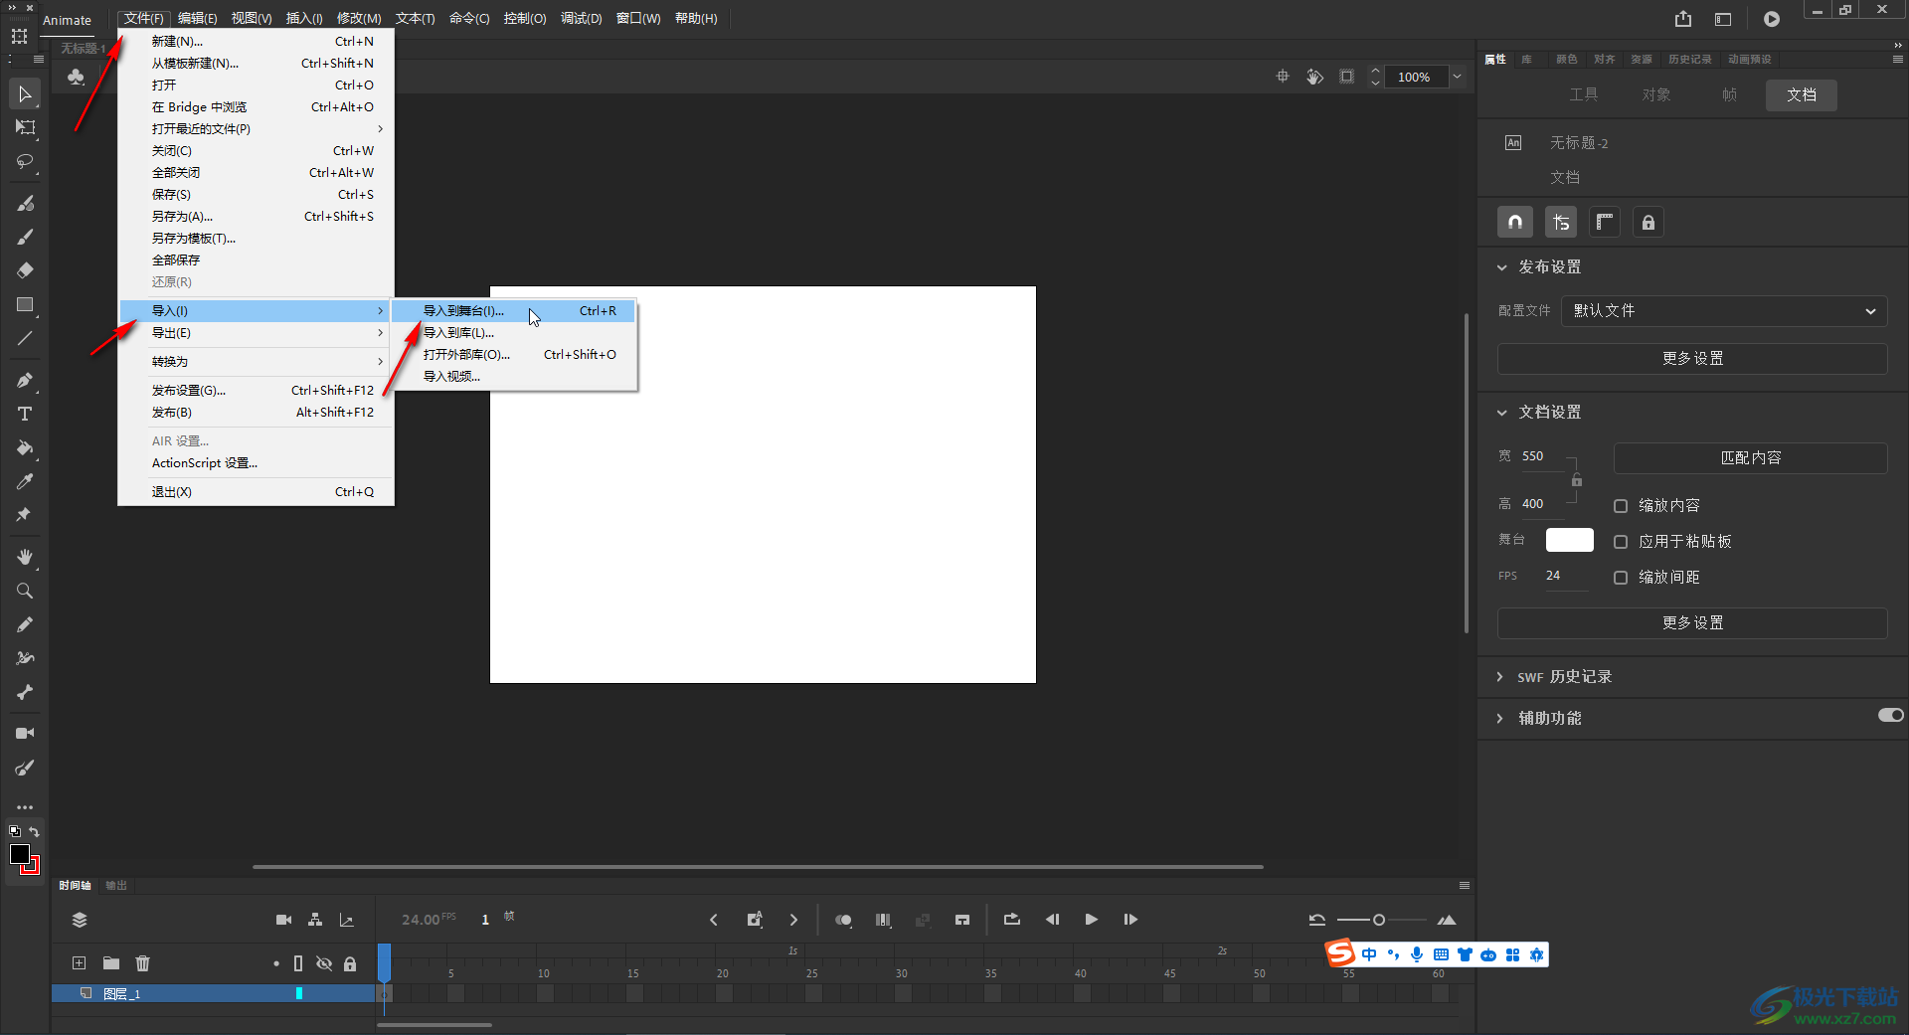The width and height of the screenshot is (1909, 1035).
Task: Collapse the 发布设置 section
Action: tap(1501, 267)
